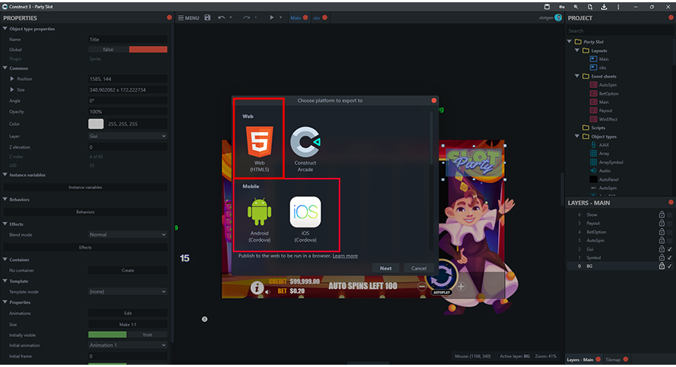Click the download/install icon in title bar
This screenshot has height=367, width=676.
[x=604, y=7]
